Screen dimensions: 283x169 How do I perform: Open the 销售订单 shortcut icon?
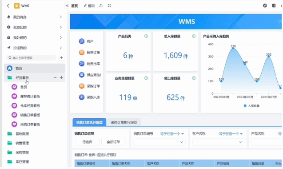coord(82,52)
